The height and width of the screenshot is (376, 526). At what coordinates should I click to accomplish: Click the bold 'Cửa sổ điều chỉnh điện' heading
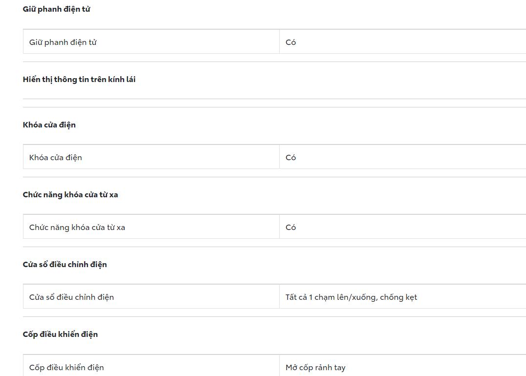pos(65,265)
